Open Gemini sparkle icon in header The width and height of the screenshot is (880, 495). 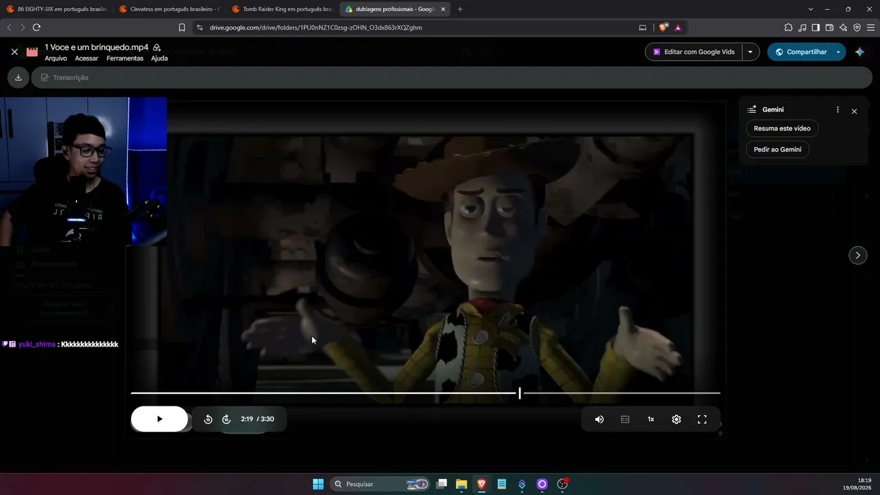(x=859, y=52)
